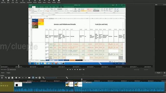Redo the last undone edit
Viewport: 166px width, 93px height.
[x=17, y=2]
